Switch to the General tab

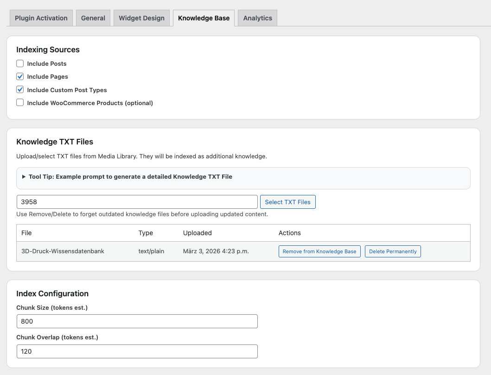[x=93, y=18]
